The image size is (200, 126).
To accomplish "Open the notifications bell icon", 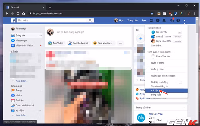I will (164, 20).
